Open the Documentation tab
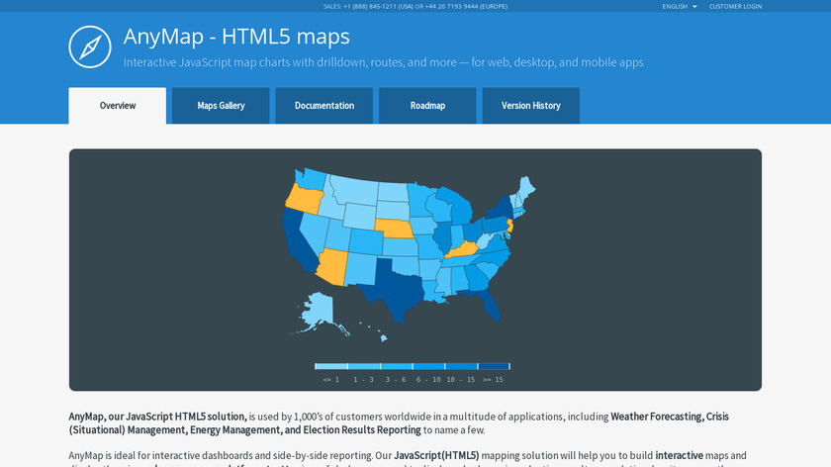831x467 pixels. click(x=323, y=106)
